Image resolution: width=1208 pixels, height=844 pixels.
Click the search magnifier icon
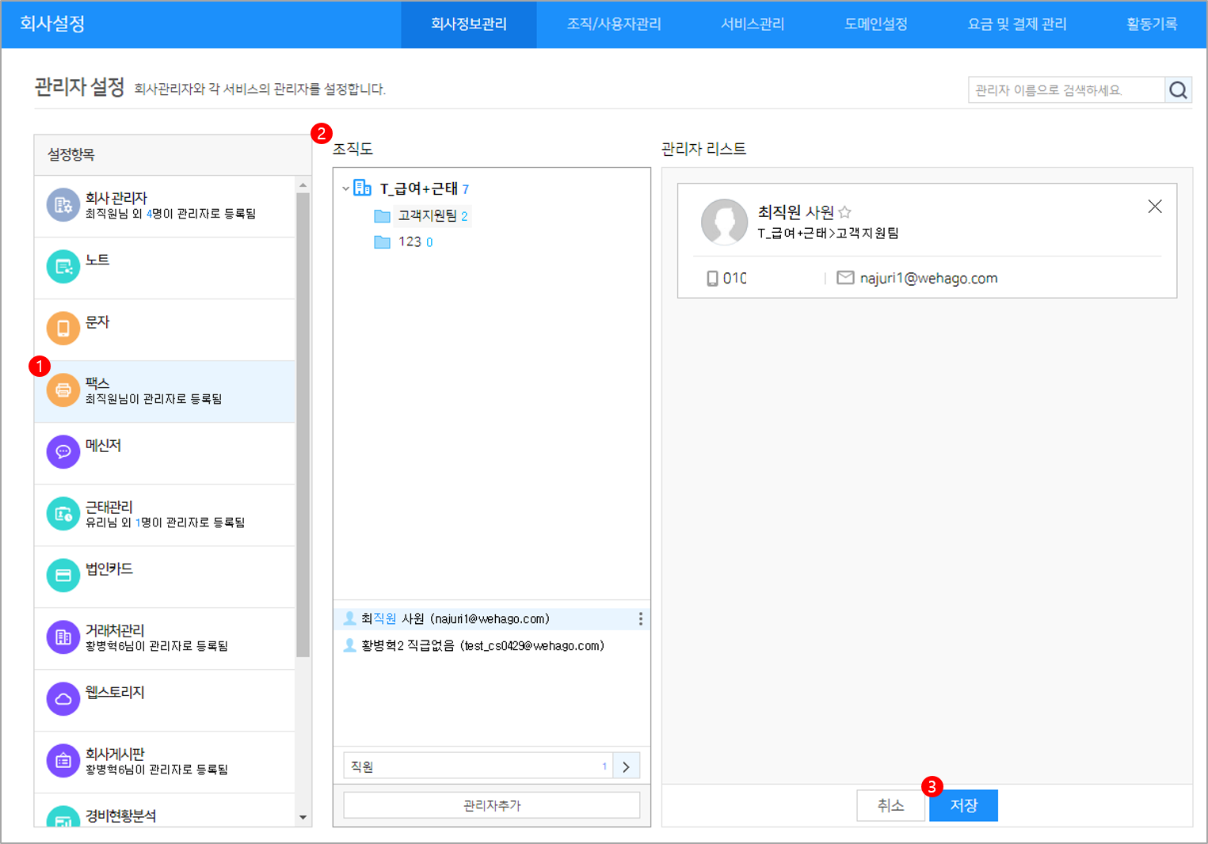pyautogui.click(x=1178, y=90)
